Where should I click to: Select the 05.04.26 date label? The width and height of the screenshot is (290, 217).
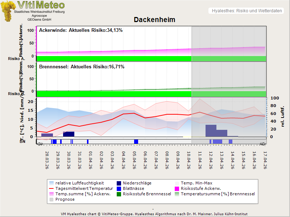pos(135,160)
